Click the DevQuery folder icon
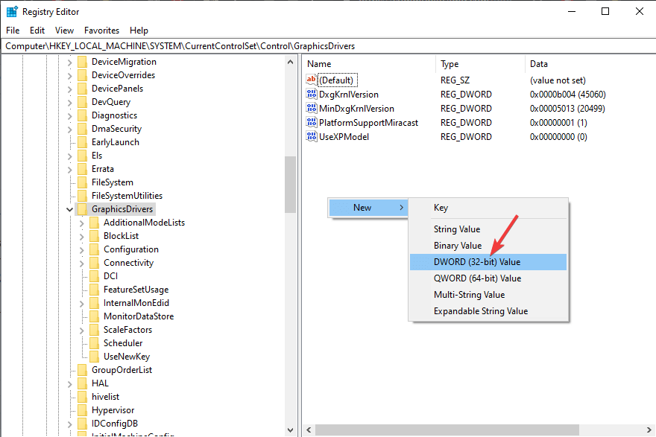The width and height of the screenshot is (656, 437). 83,102
